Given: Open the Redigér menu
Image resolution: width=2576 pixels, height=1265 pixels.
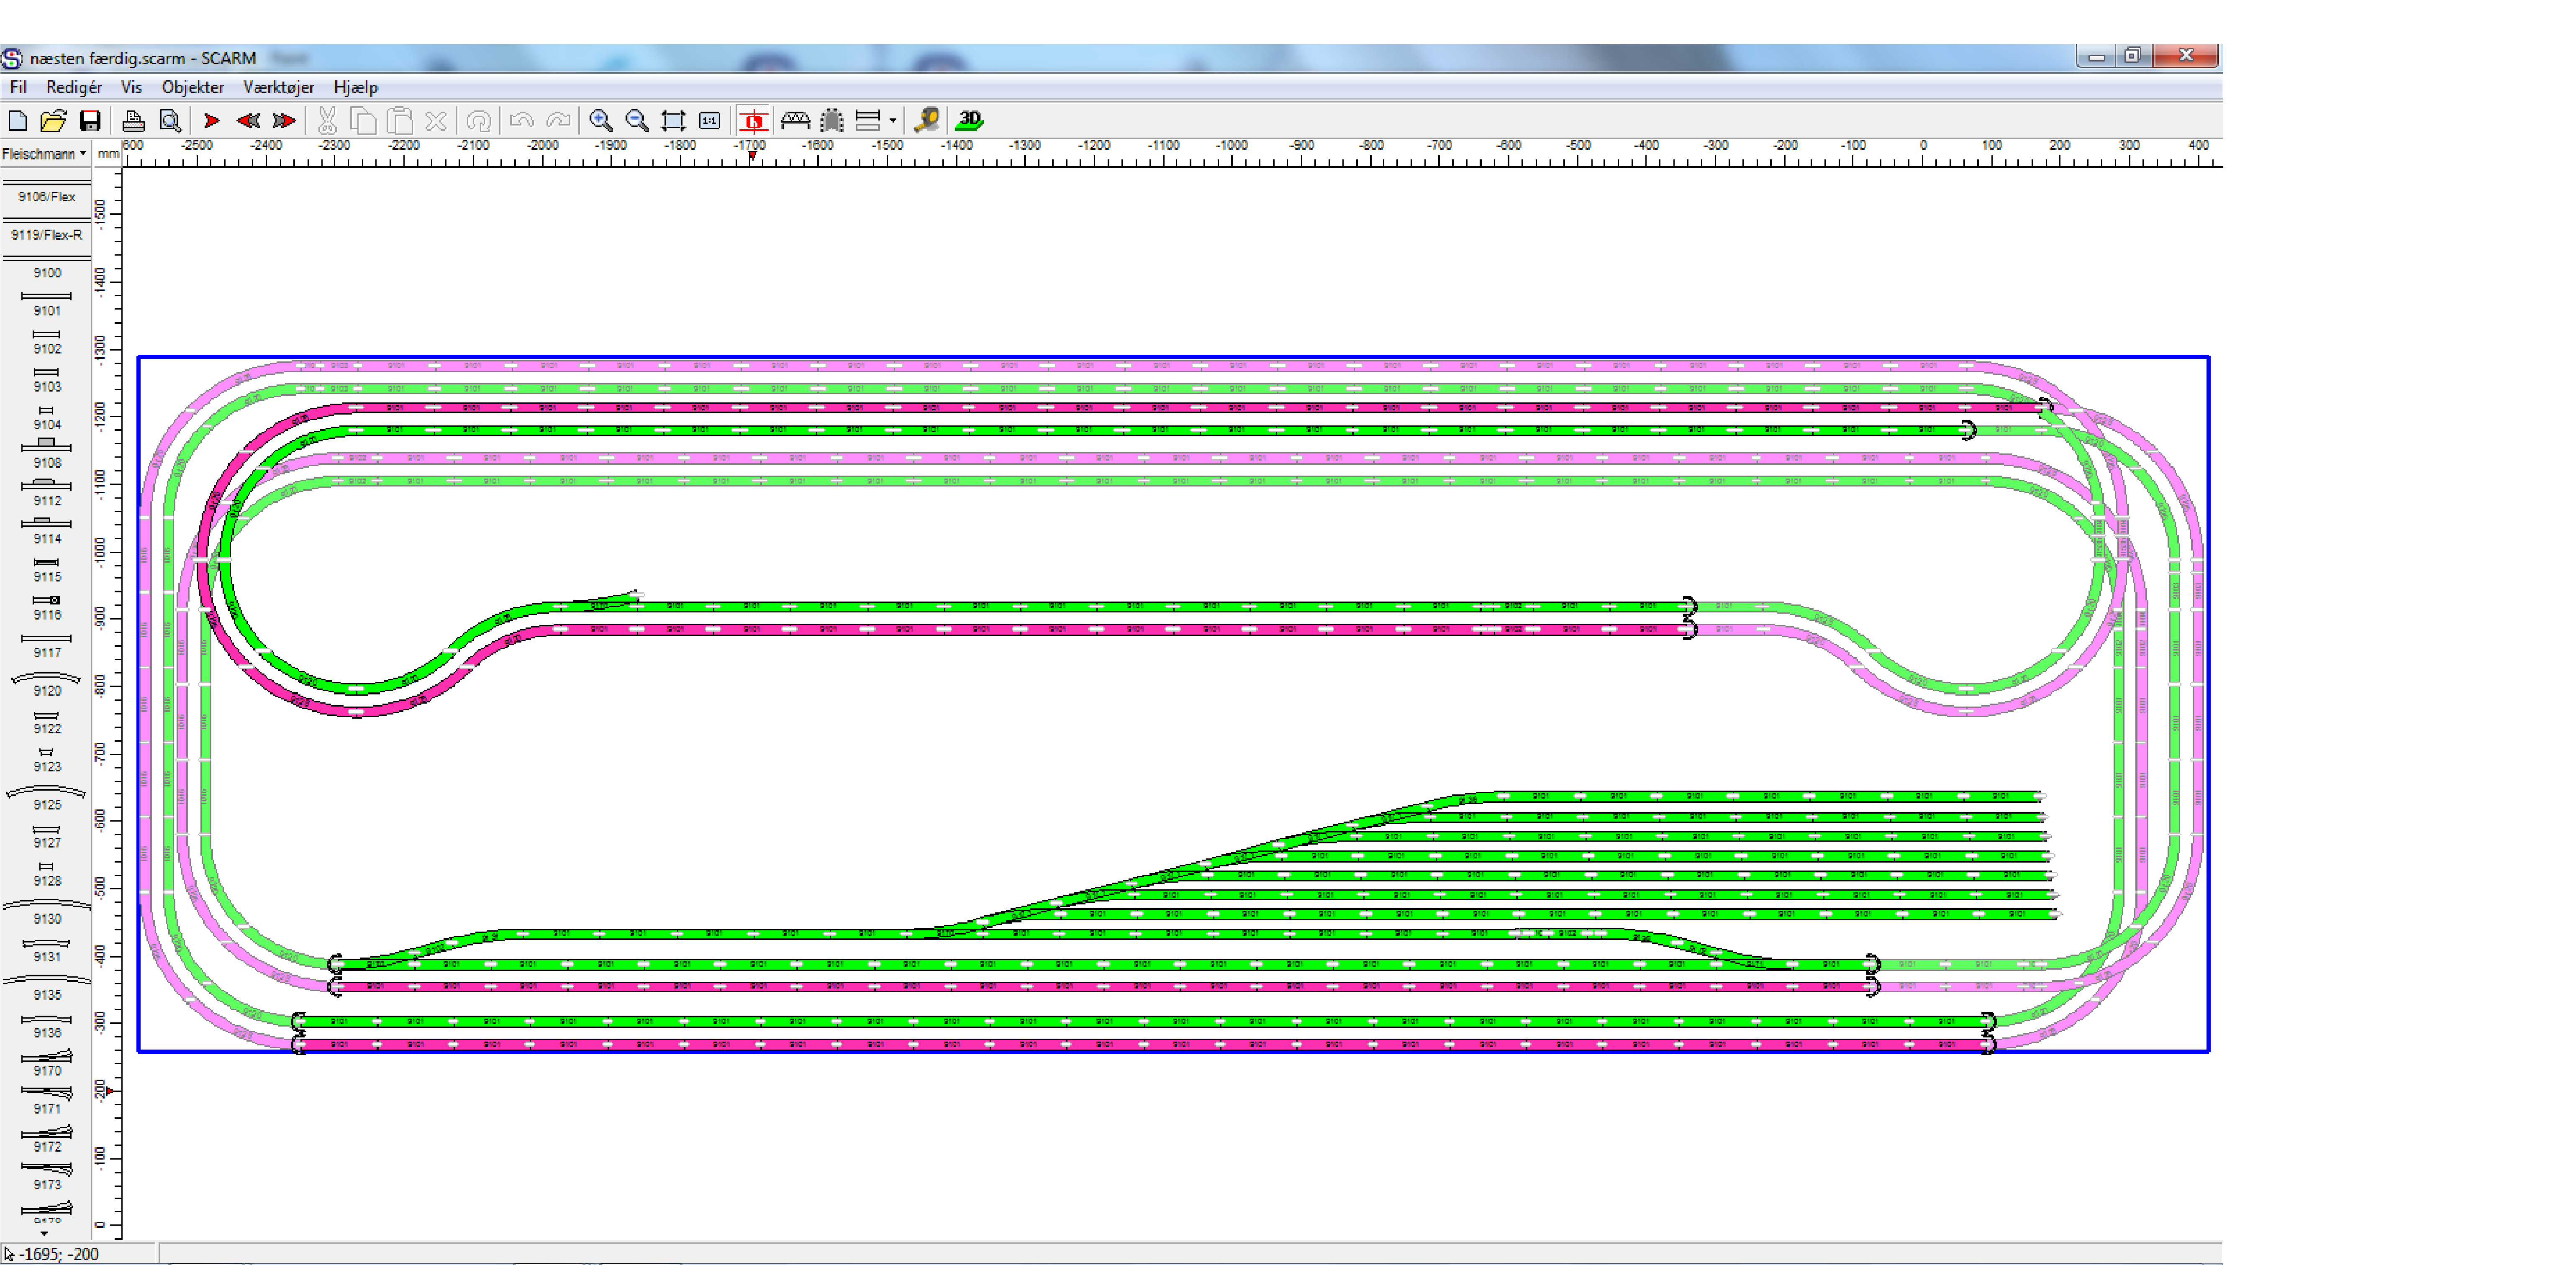Looking at the screenshot, I should (74, 88).
